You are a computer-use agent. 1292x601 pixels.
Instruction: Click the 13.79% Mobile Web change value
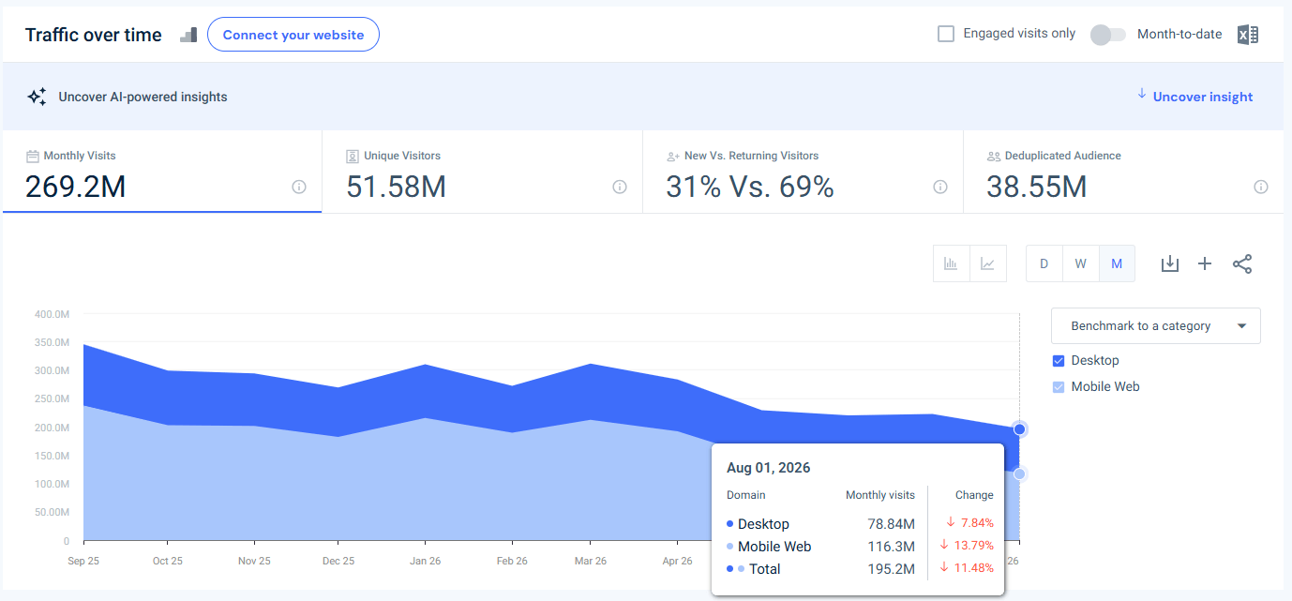[975, 547]
